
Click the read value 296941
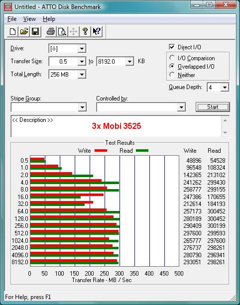point(216,255)
